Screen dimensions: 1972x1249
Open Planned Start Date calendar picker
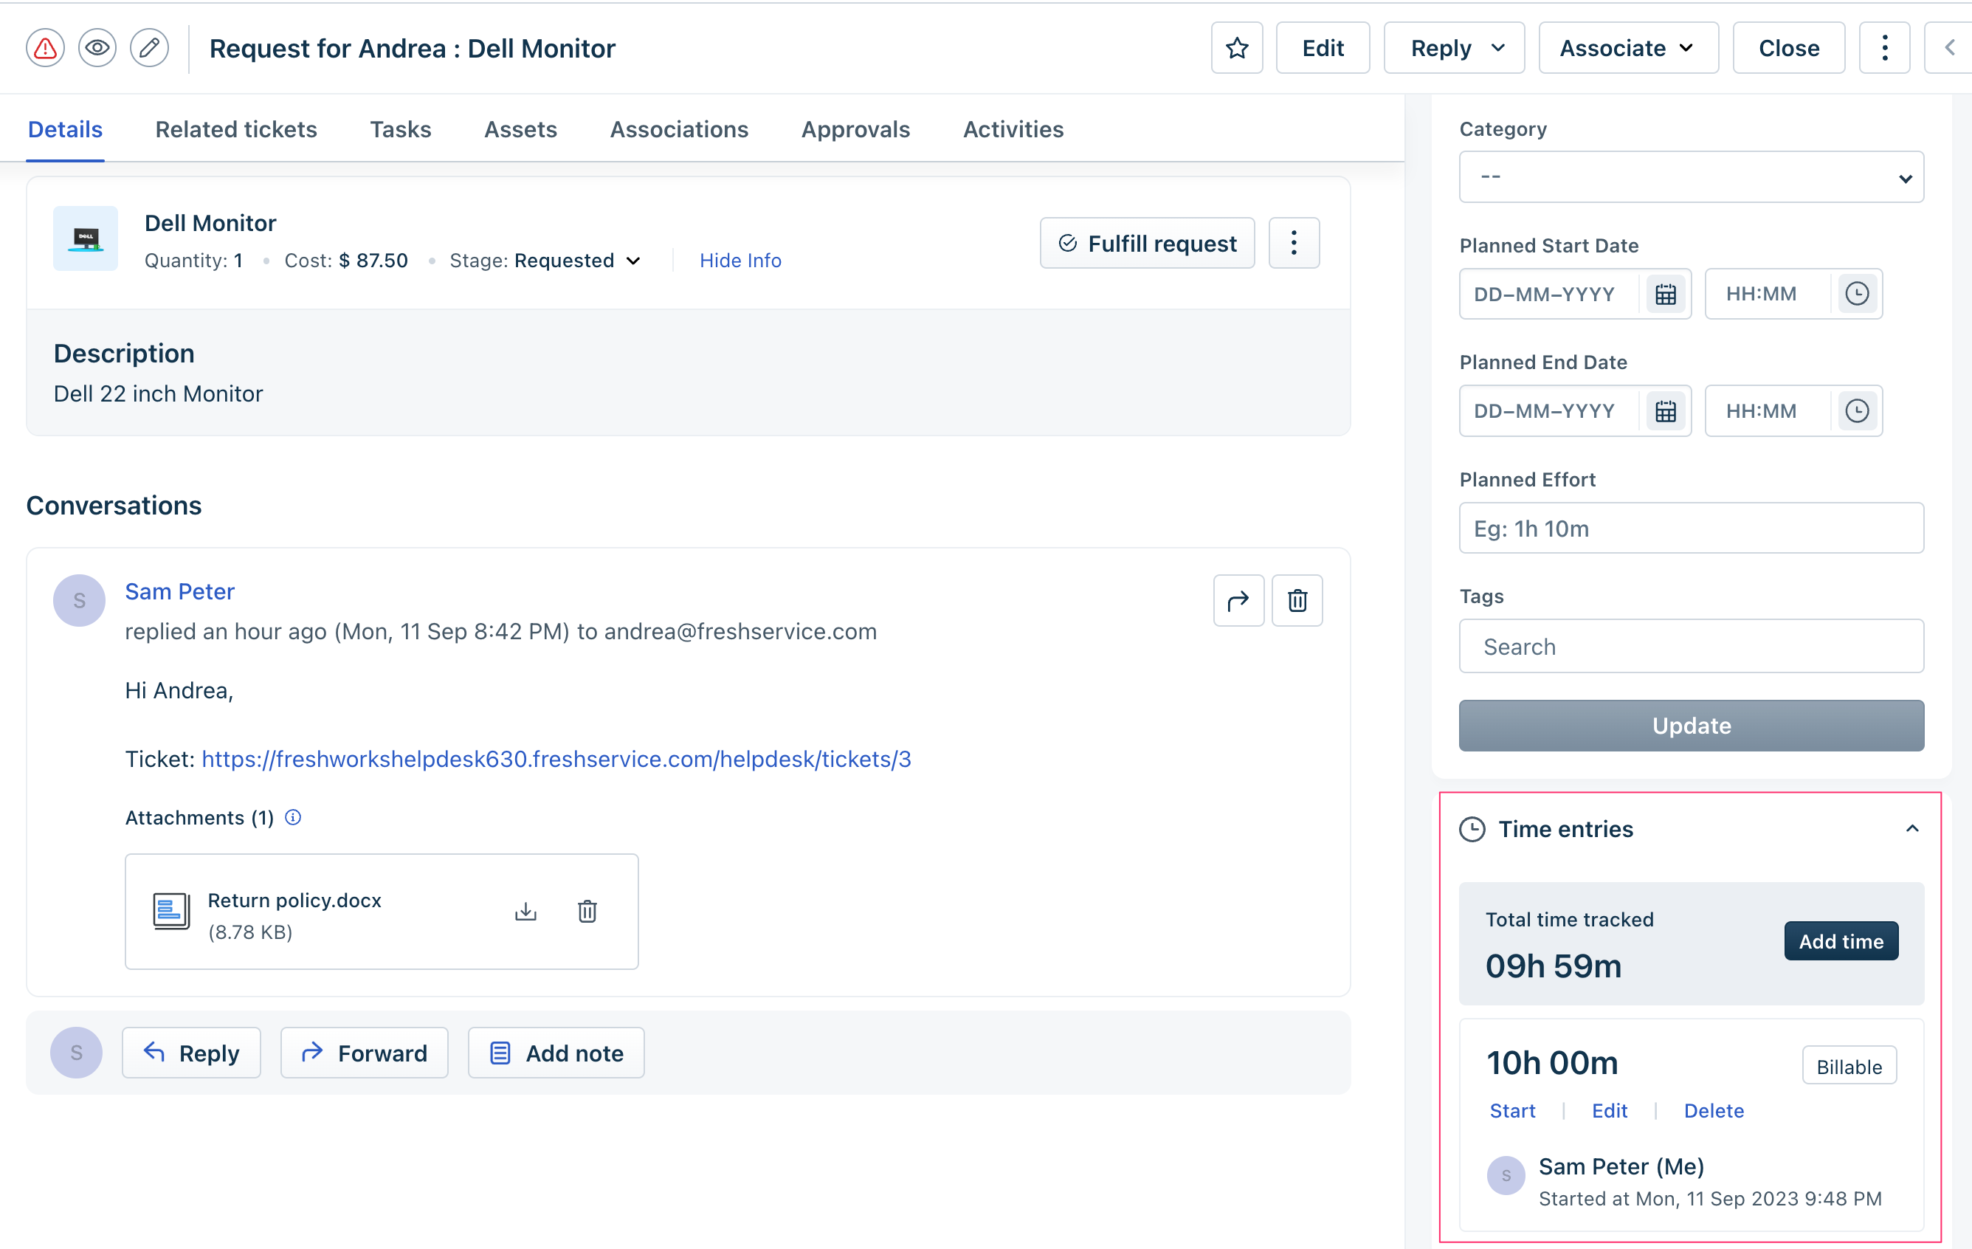click(x=1665, y=294)
